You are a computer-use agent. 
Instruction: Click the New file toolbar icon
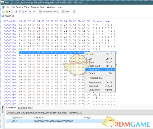[3, 12]
